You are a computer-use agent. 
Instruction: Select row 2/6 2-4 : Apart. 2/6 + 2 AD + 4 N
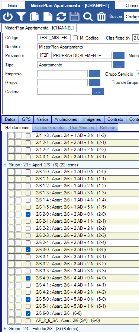point(87,242)
